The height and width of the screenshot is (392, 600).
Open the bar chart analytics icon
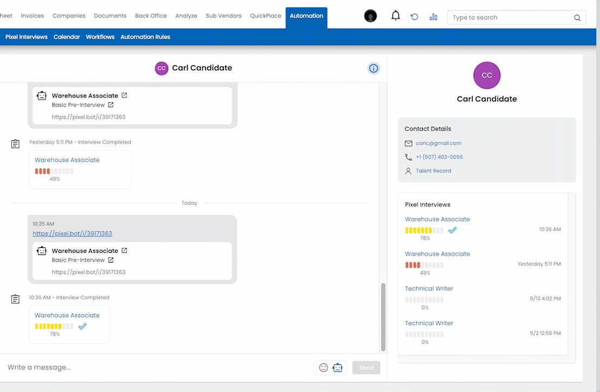point(433,17)
